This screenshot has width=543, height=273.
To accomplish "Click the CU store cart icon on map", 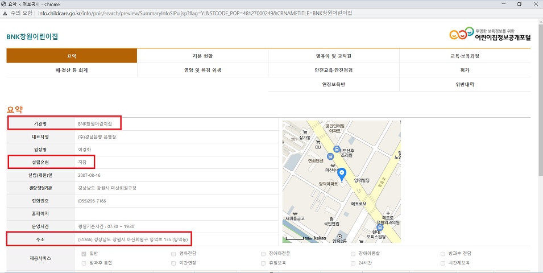I will tap(318, 142).
